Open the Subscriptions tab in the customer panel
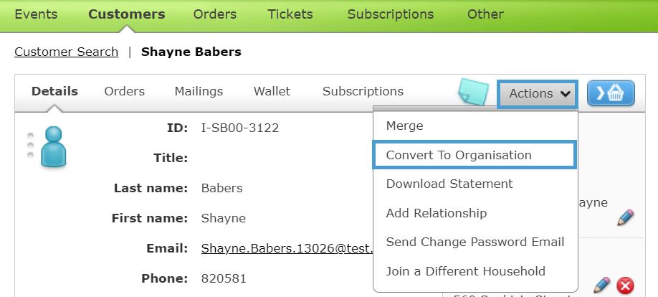Screen dimensions: 658x297 (363, 91)
